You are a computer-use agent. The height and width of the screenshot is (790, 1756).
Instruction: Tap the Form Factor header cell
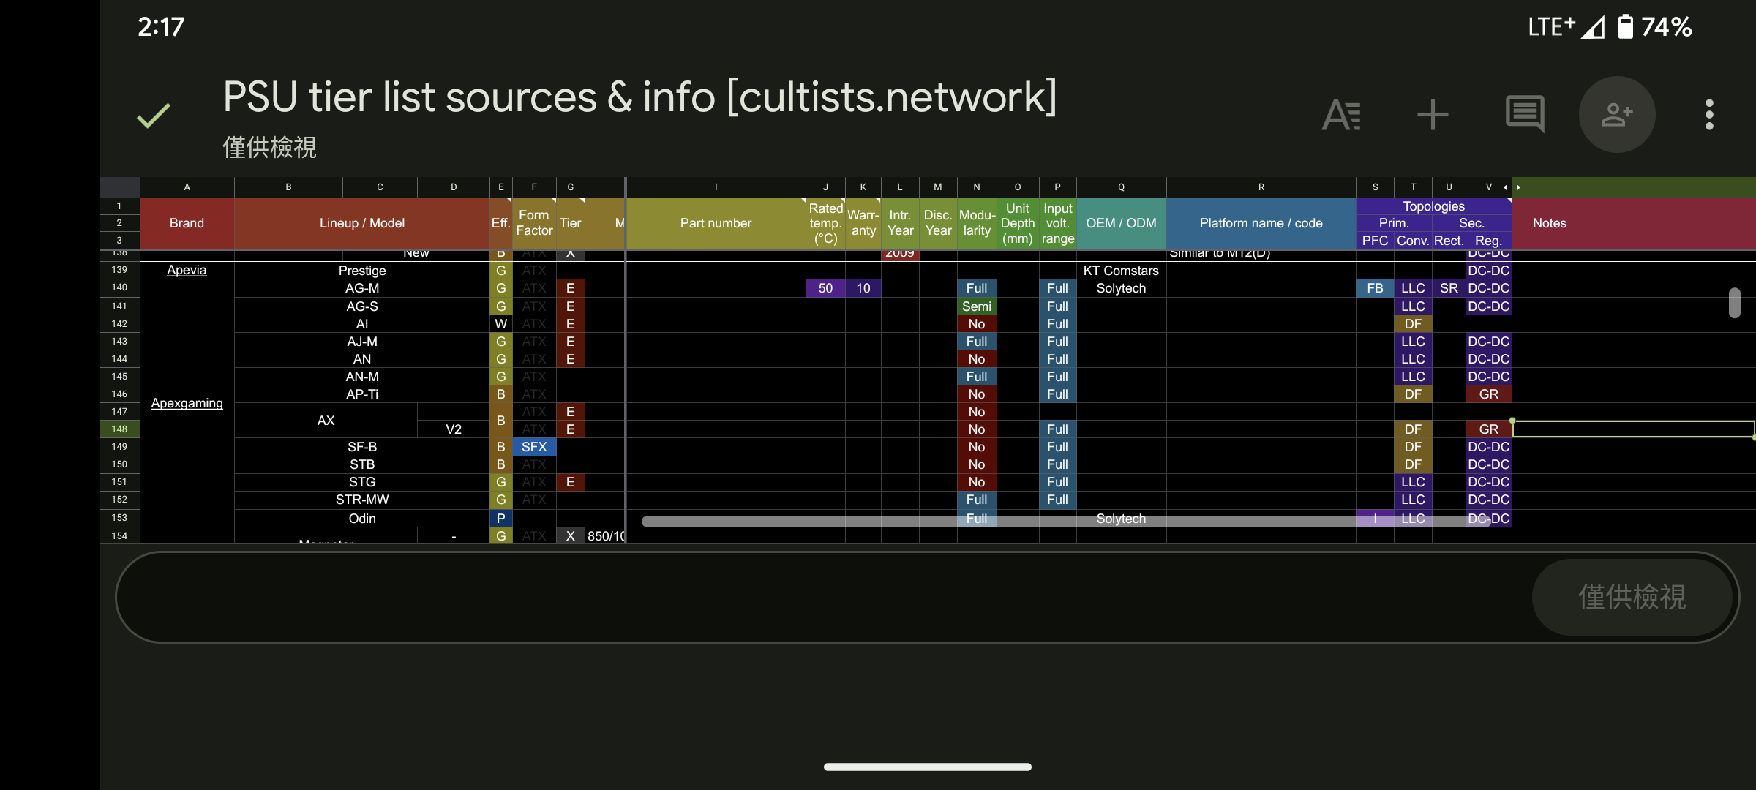[534, 223]
